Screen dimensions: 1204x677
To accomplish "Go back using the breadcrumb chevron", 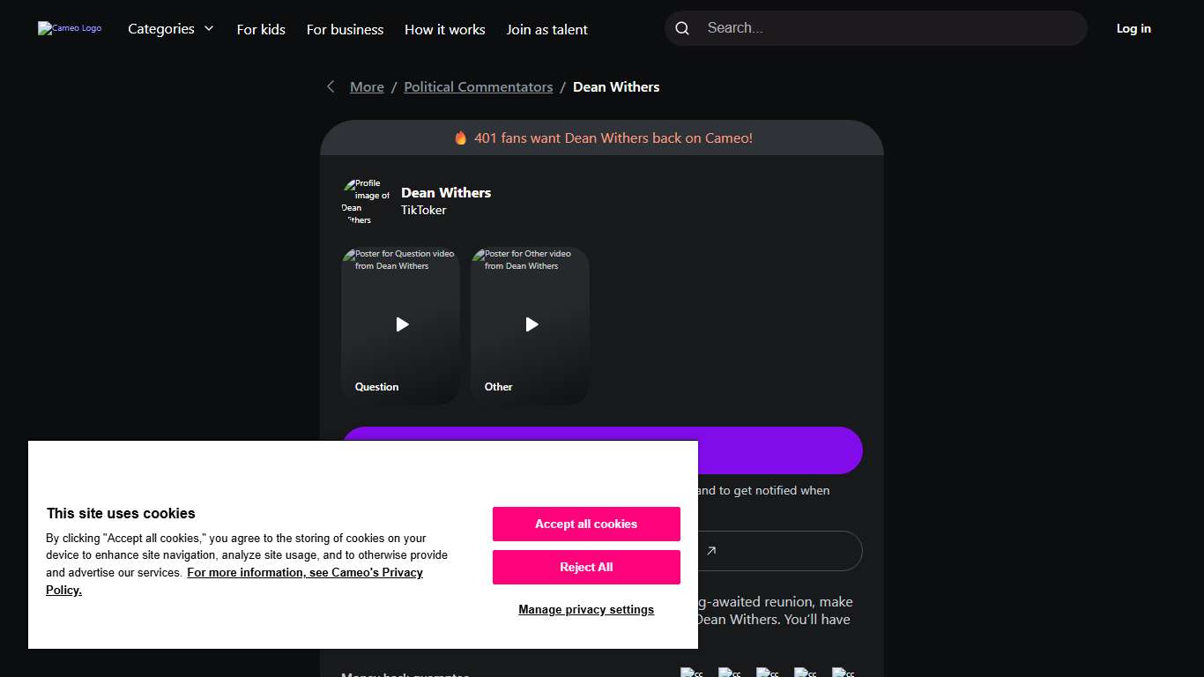I will click(331, 86).
